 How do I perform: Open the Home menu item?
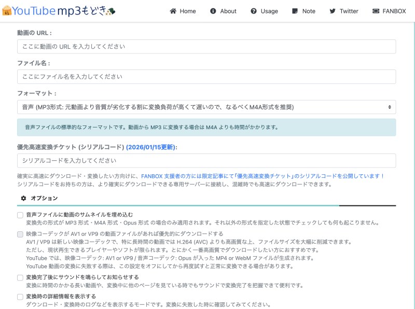click(x=183, y=11)
